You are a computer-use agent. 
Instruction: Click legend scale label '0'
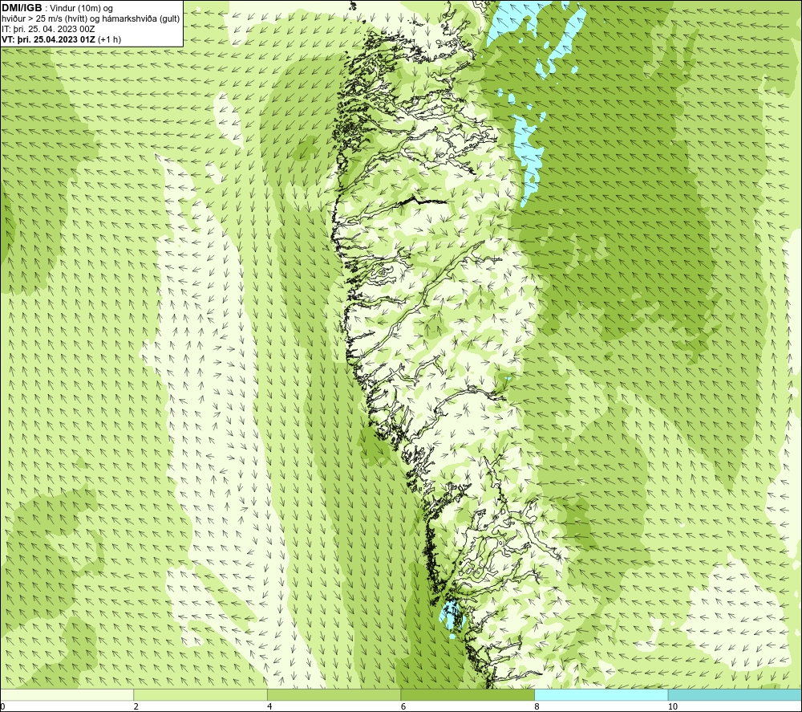pos(2,707)
